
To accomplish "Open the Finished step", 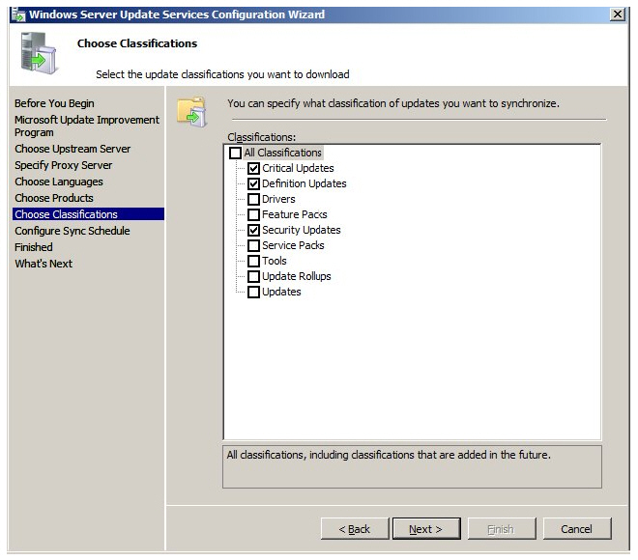I will point(34,247).
